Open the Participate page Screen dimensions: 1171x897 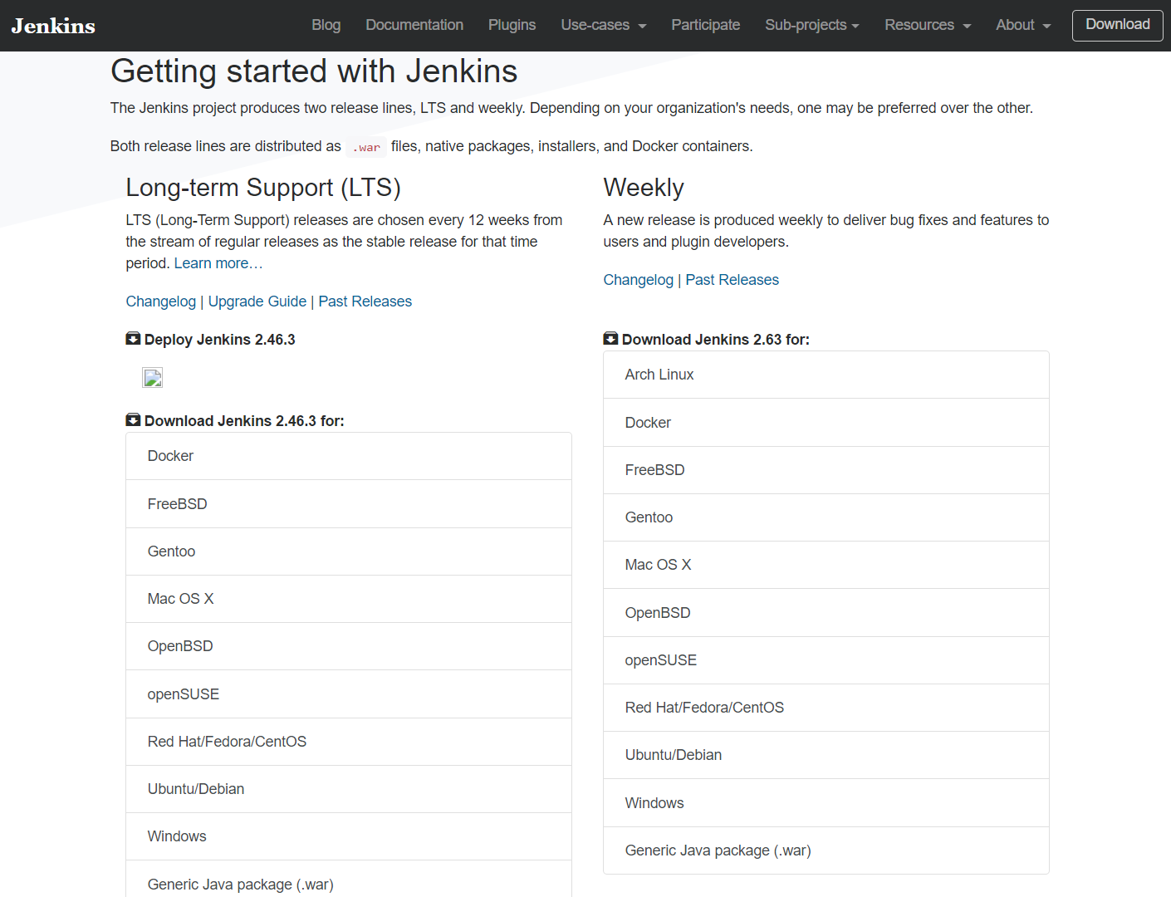(705, 25)
